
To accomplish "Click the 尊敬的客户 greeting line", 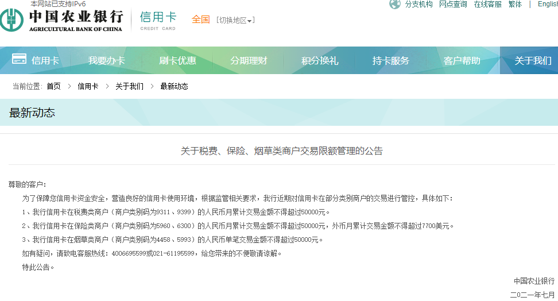I will pyautogui.click(x=28, y=184).
